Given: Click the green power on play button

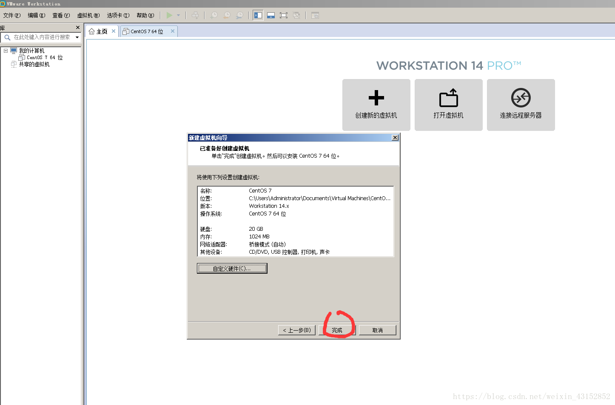Looking at the screenshot, I should coord(169,15).
